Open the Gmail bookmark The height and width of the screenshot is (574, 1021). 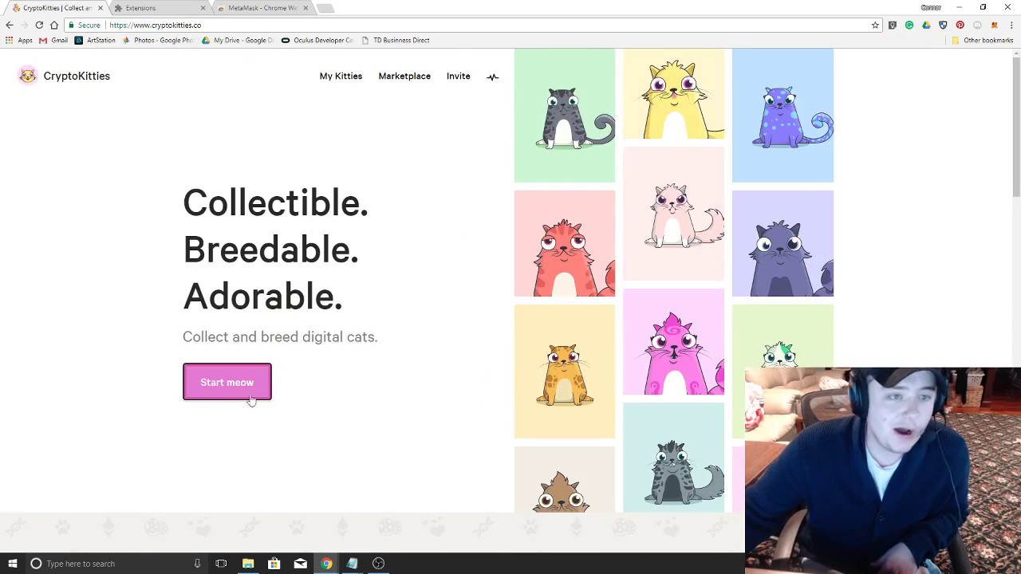click(53, 40)
